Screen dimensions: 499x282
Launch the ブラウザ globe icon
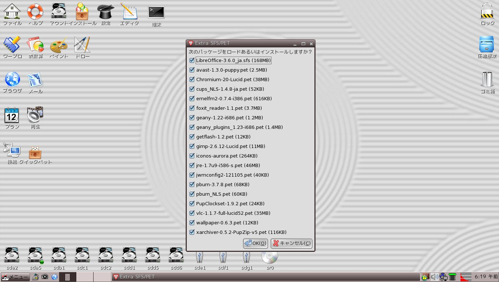click(12, 79)
